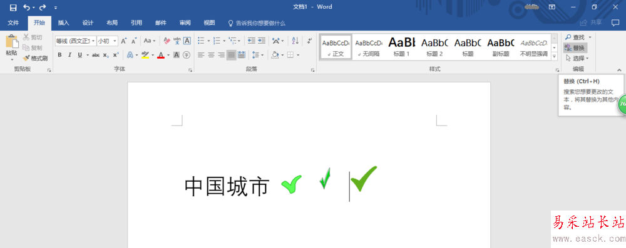Click the Multilevel List icon

coord(232,41)
